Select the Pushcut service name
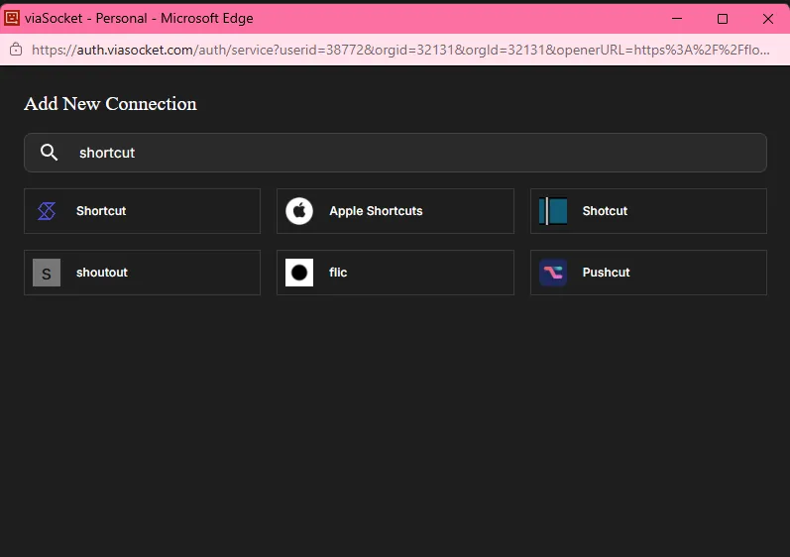Image resolution: width=790 pixels, height=557 pixels. pyautogui.click(x=606, y=273)
